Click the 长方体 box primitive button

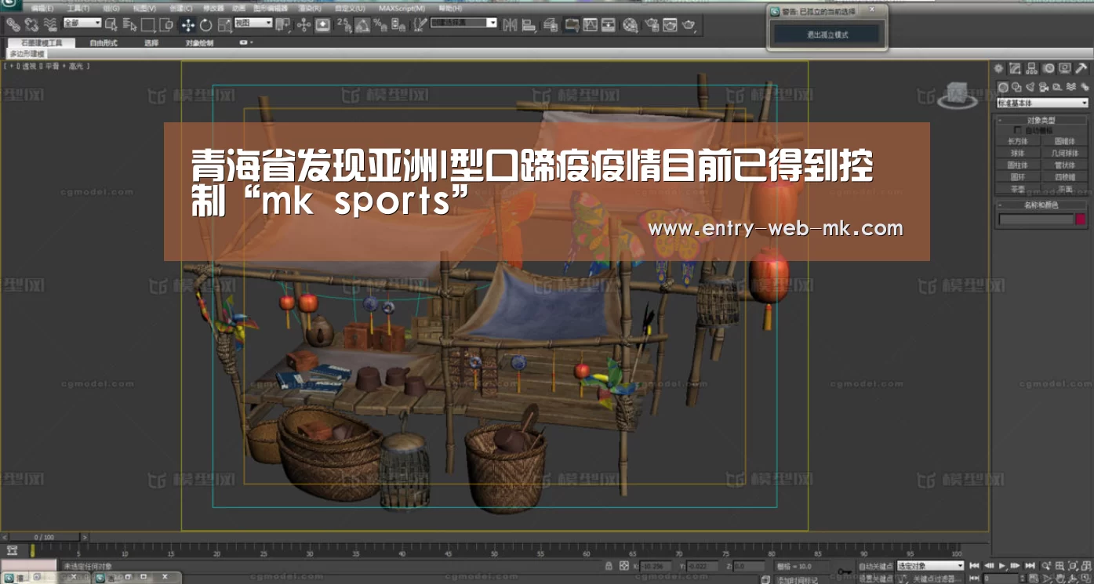(1018, 142)
